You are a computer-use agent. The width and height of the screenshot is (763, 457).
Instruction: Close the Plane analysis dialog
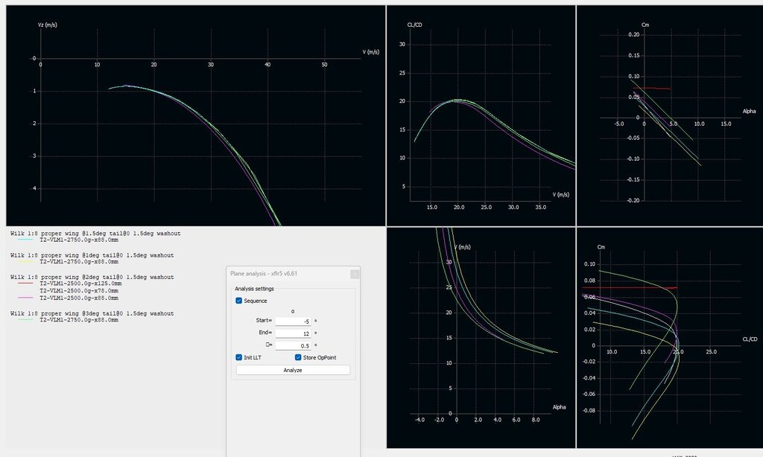[355, 274]
